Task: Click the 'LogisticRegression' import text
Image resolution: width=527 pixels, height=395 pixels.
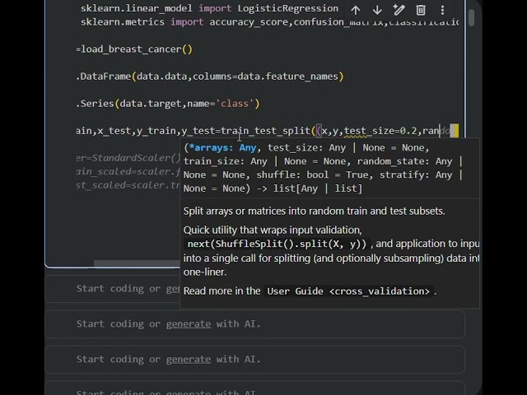Action: [x=288, y=8]
